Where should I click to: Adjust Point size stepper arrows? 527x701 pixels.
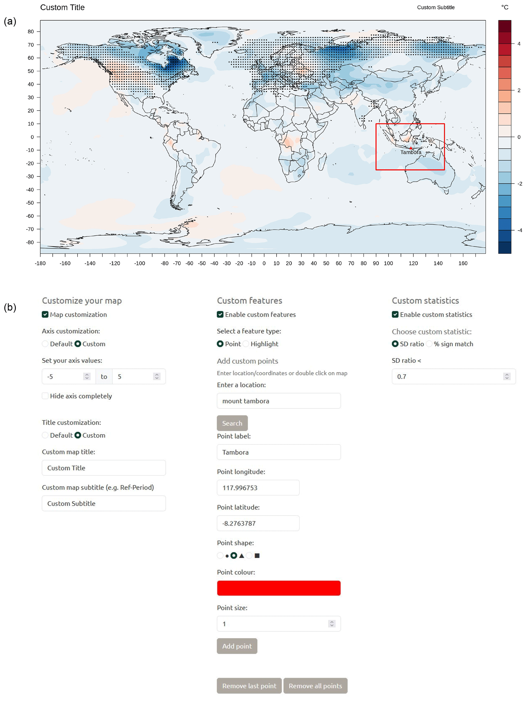332,624
